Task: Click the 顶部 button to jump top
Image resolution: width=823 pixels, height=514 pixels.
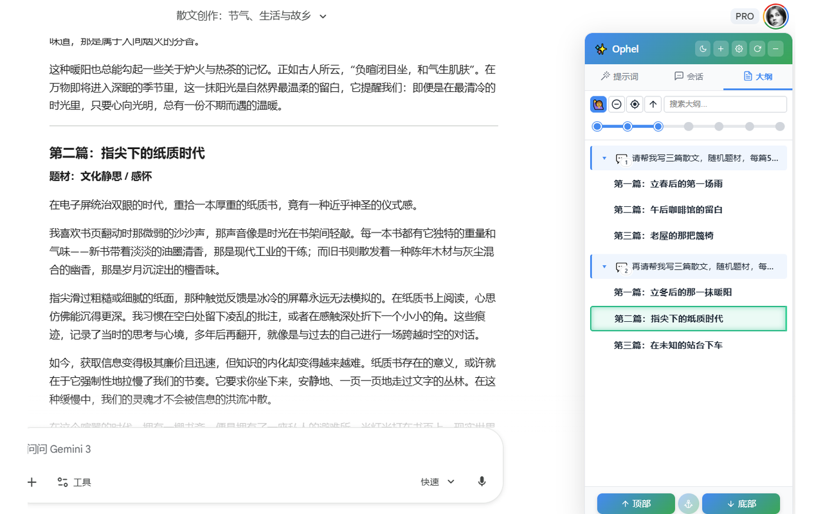Action: coord(635,503)
